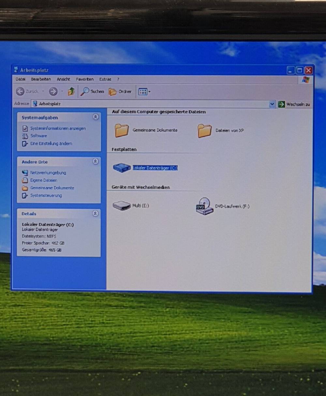The image size is (326, 396).
Task: Click the Eigene Dateien folder icon
Action: [25, 180]
